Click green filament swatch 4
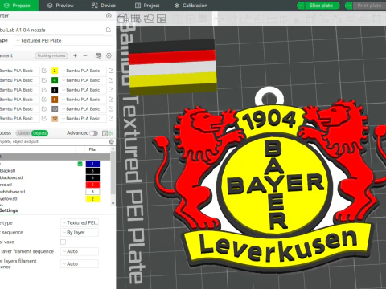 click(x=55, y=80)
